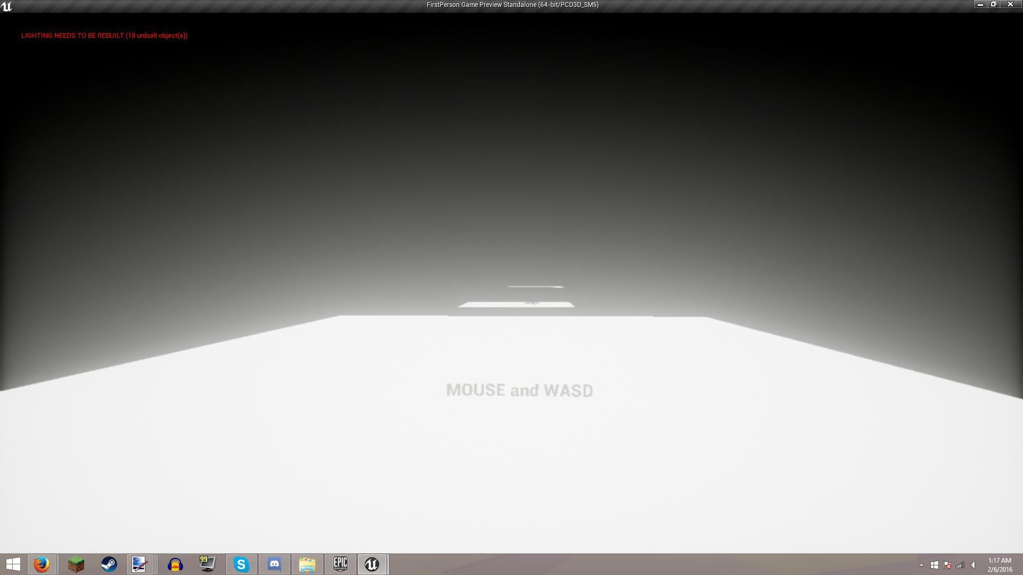Image resolution: width=1023 pixels, height=575 pixels.
Task: Minimize the game preview window
Action: [980, 4]
